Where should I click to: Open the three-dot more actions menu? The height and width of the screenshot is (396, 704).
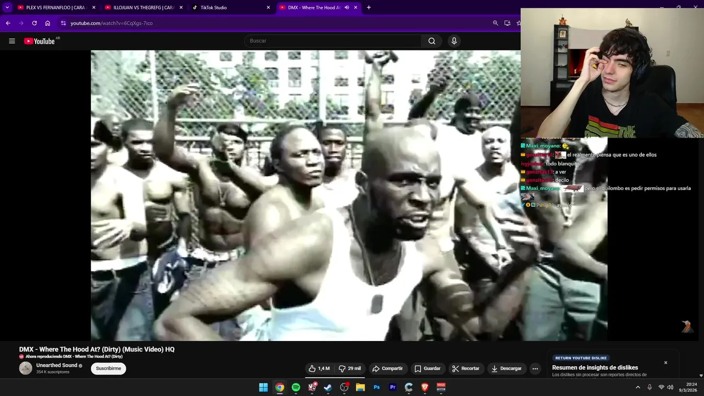tap(535, 369)
